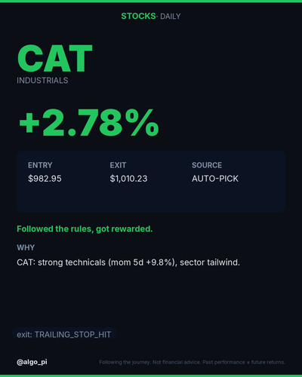Screen dimensions: 302x377
Task: Select the $982.95 entry price
Action: [x=45, y=179]
